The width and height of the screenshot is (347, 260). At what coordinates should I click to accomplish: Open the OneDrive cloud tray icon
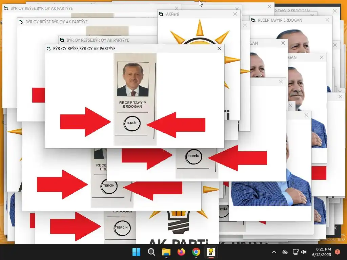[x=285, y=252]
